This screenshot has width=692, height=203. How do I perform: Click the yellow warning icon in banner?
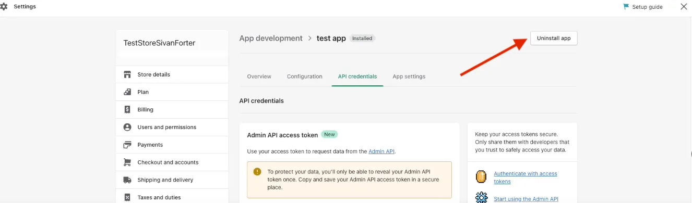pyautogui.click(x=257, y=171)
